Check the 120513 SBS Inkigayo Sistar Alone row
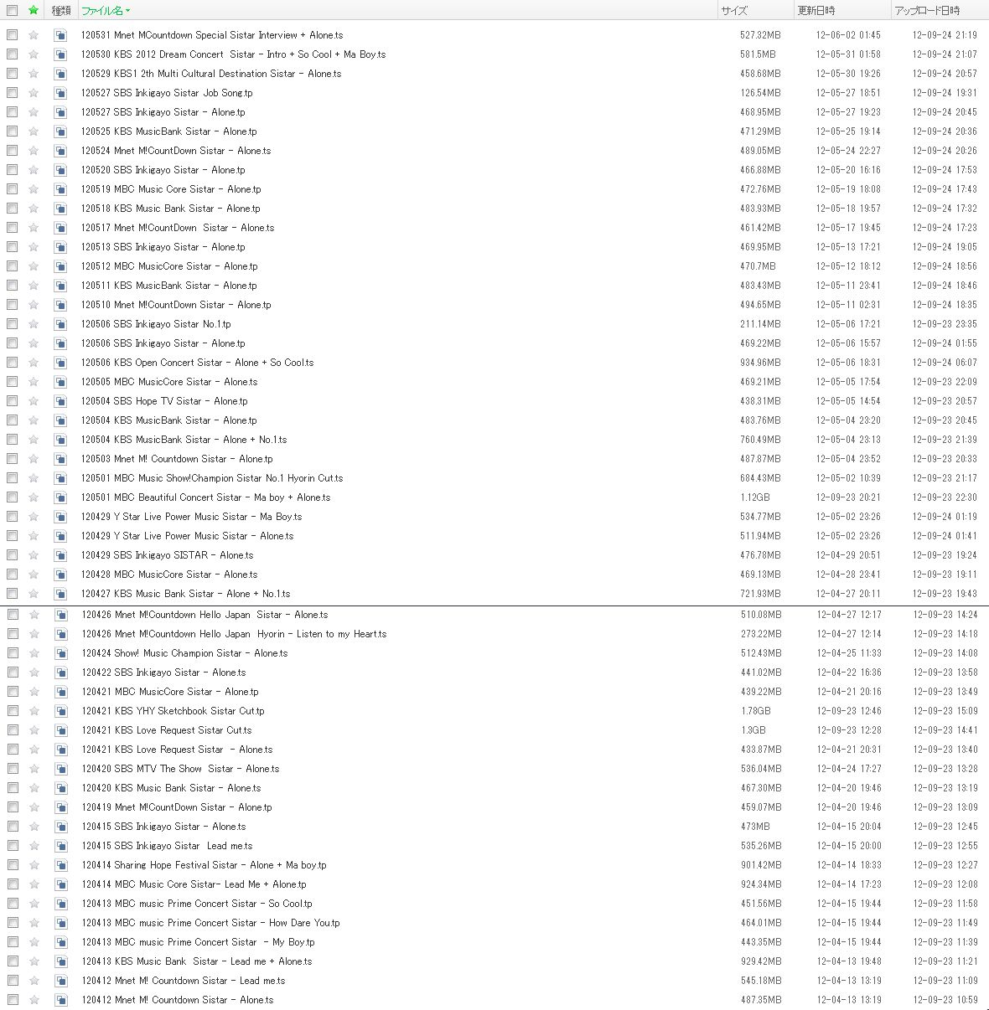 click(12, 247)
